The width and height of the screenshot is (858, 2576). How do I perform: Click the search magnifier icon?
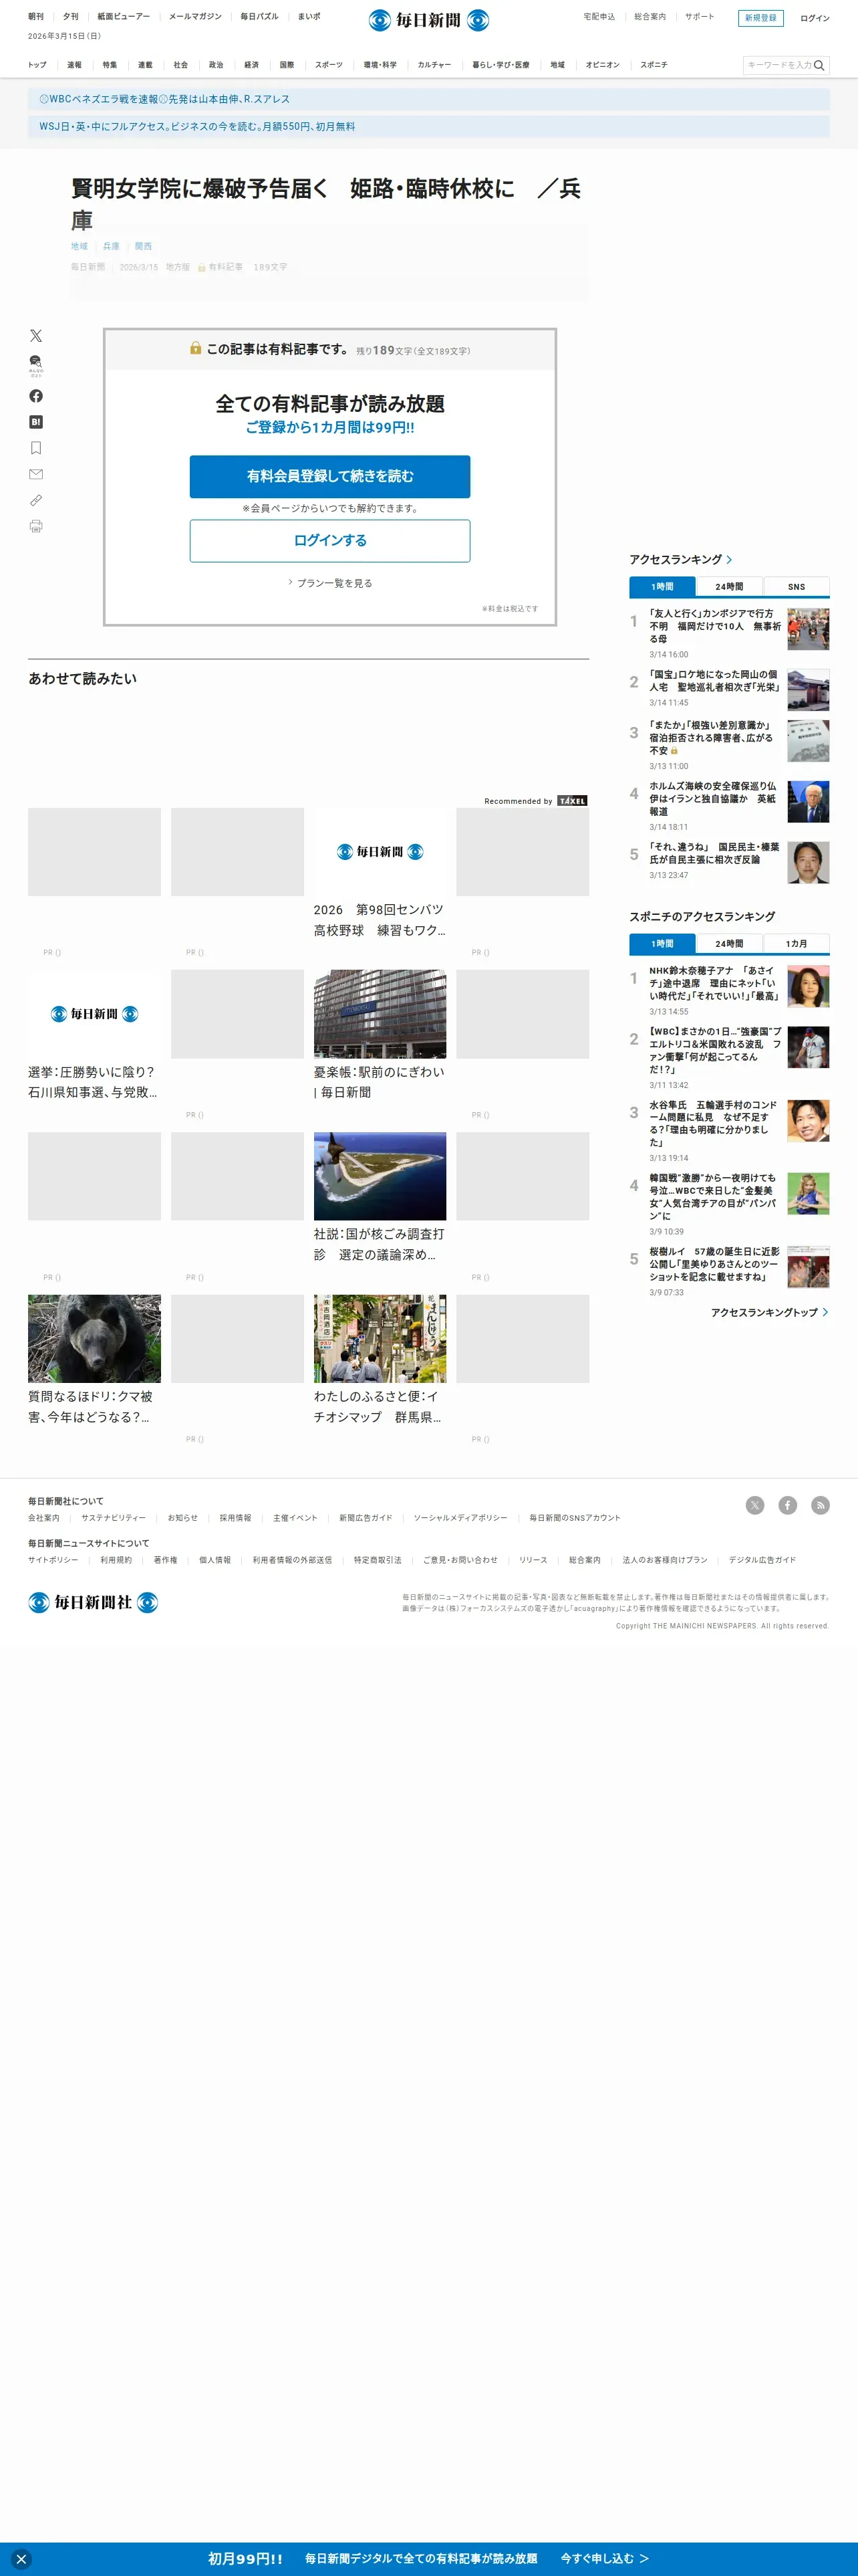tap(819, 65)
